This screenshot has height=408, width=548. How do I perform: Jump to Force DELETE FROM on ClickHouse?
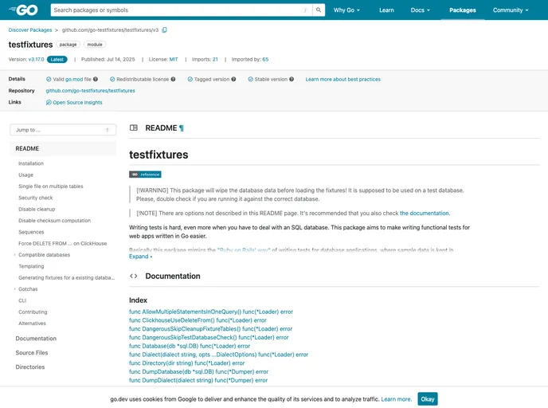click(x=63, y=244)
